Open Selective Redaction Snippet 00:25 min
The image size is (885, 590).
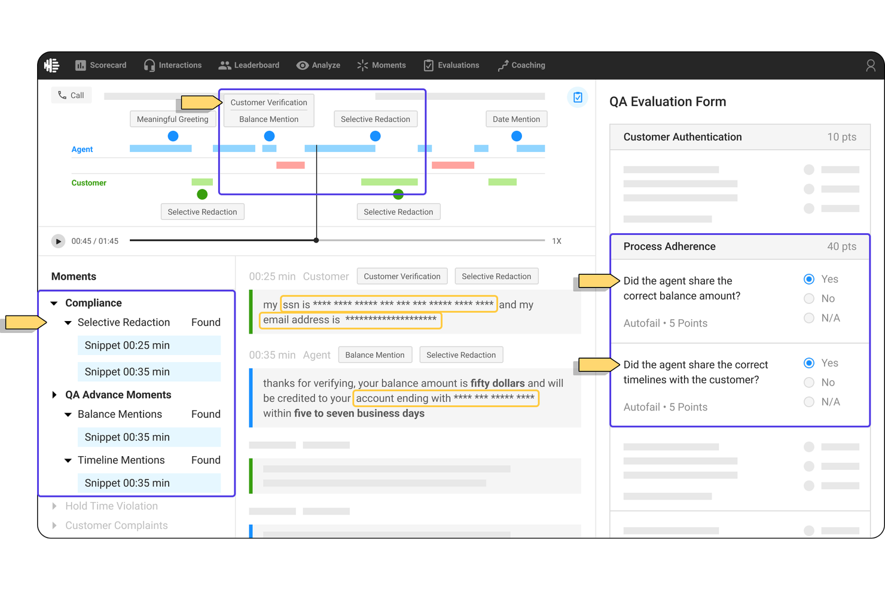tap(149, 346)
